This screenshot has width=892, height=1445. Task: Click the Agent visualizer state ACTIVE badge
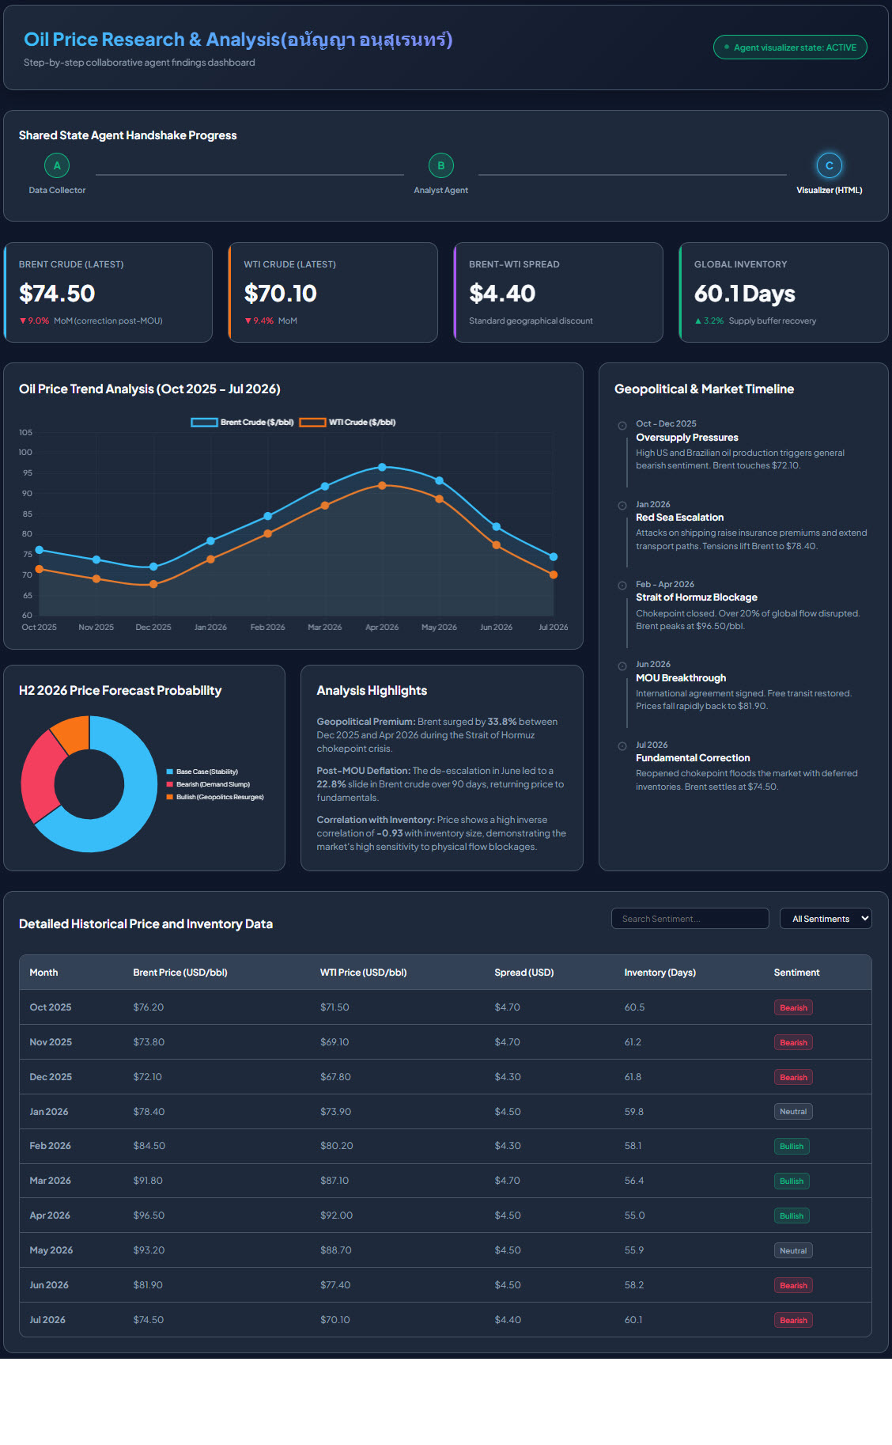click(x=790, y=47)
